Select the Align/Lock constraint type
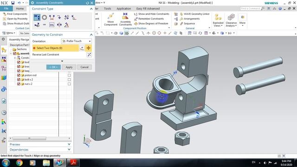Screen dimensions: 297x167 click(37, 25)
